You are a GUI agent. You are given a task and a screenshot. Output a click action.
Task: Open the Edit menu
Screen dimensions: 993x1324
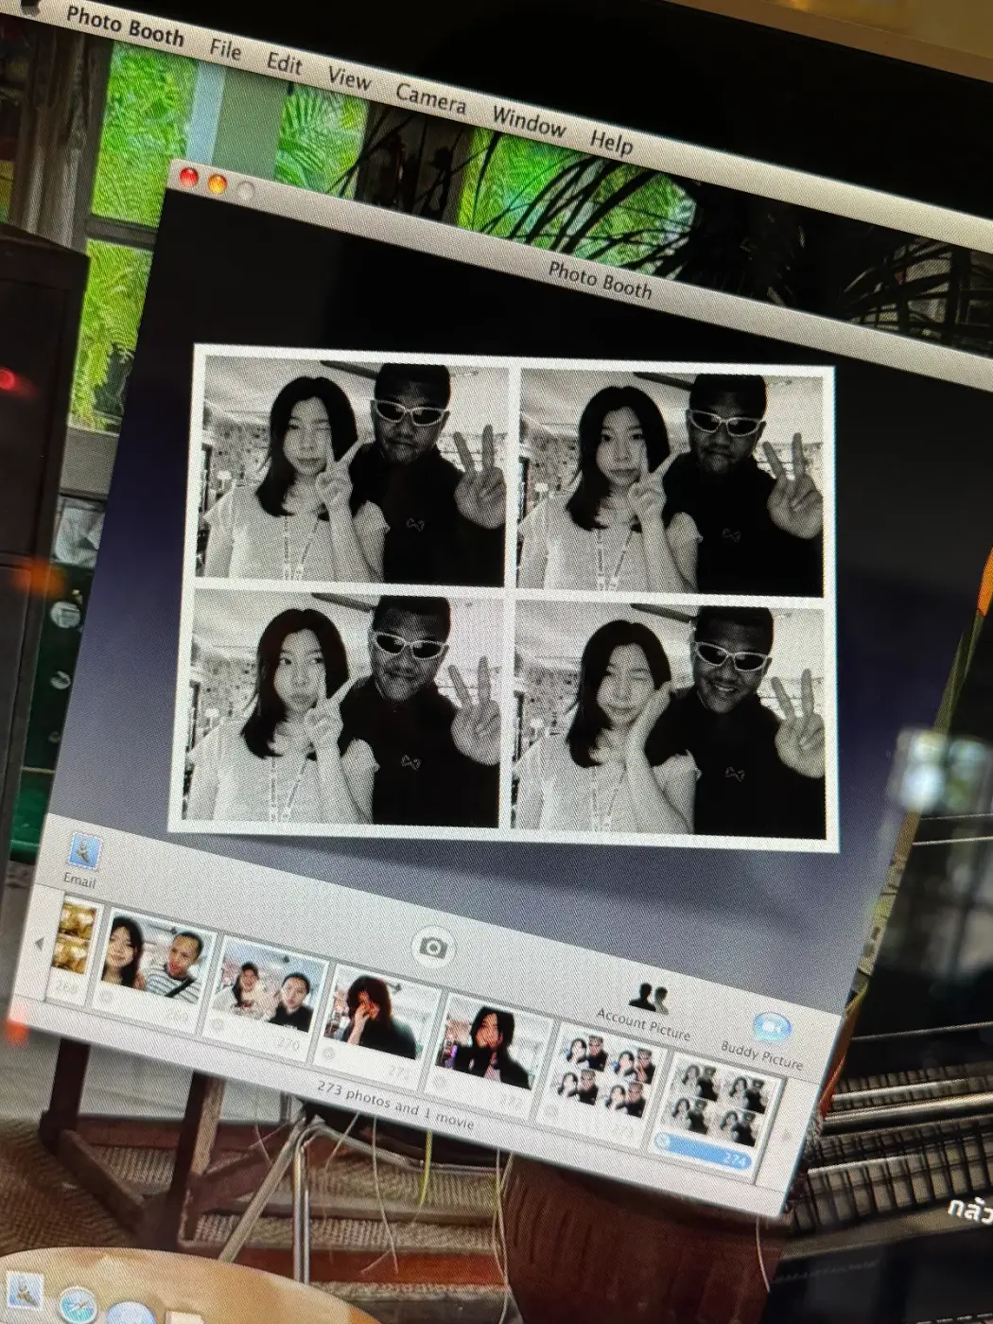[x=284, y=63]
